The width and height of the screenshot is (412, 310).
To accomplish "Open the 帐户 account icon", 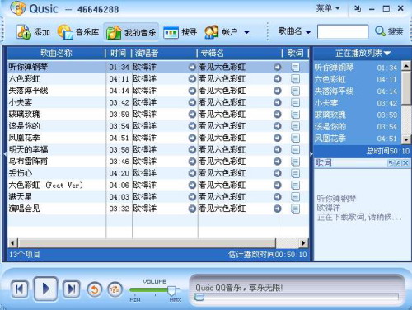I will [x=212, y=32].
